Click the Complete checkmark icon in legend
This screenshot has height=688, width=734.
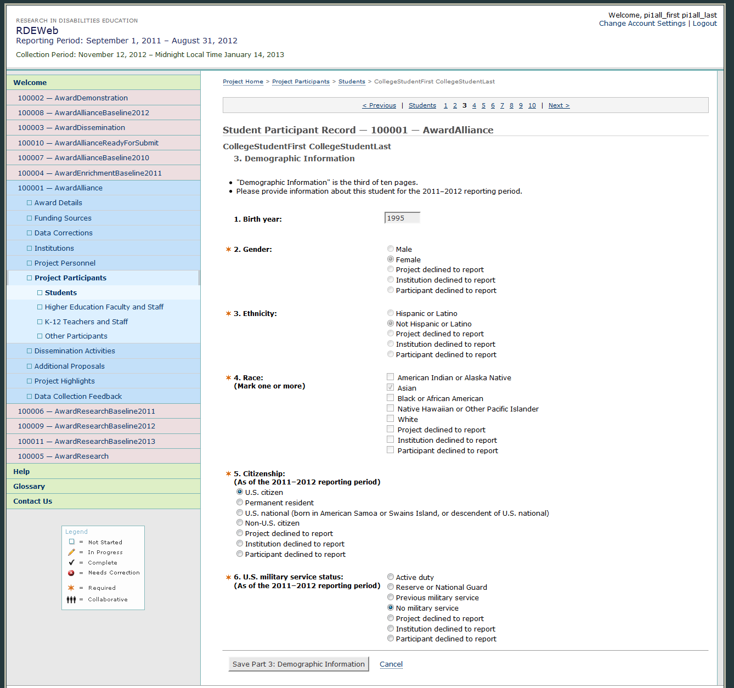click(71, 563)
